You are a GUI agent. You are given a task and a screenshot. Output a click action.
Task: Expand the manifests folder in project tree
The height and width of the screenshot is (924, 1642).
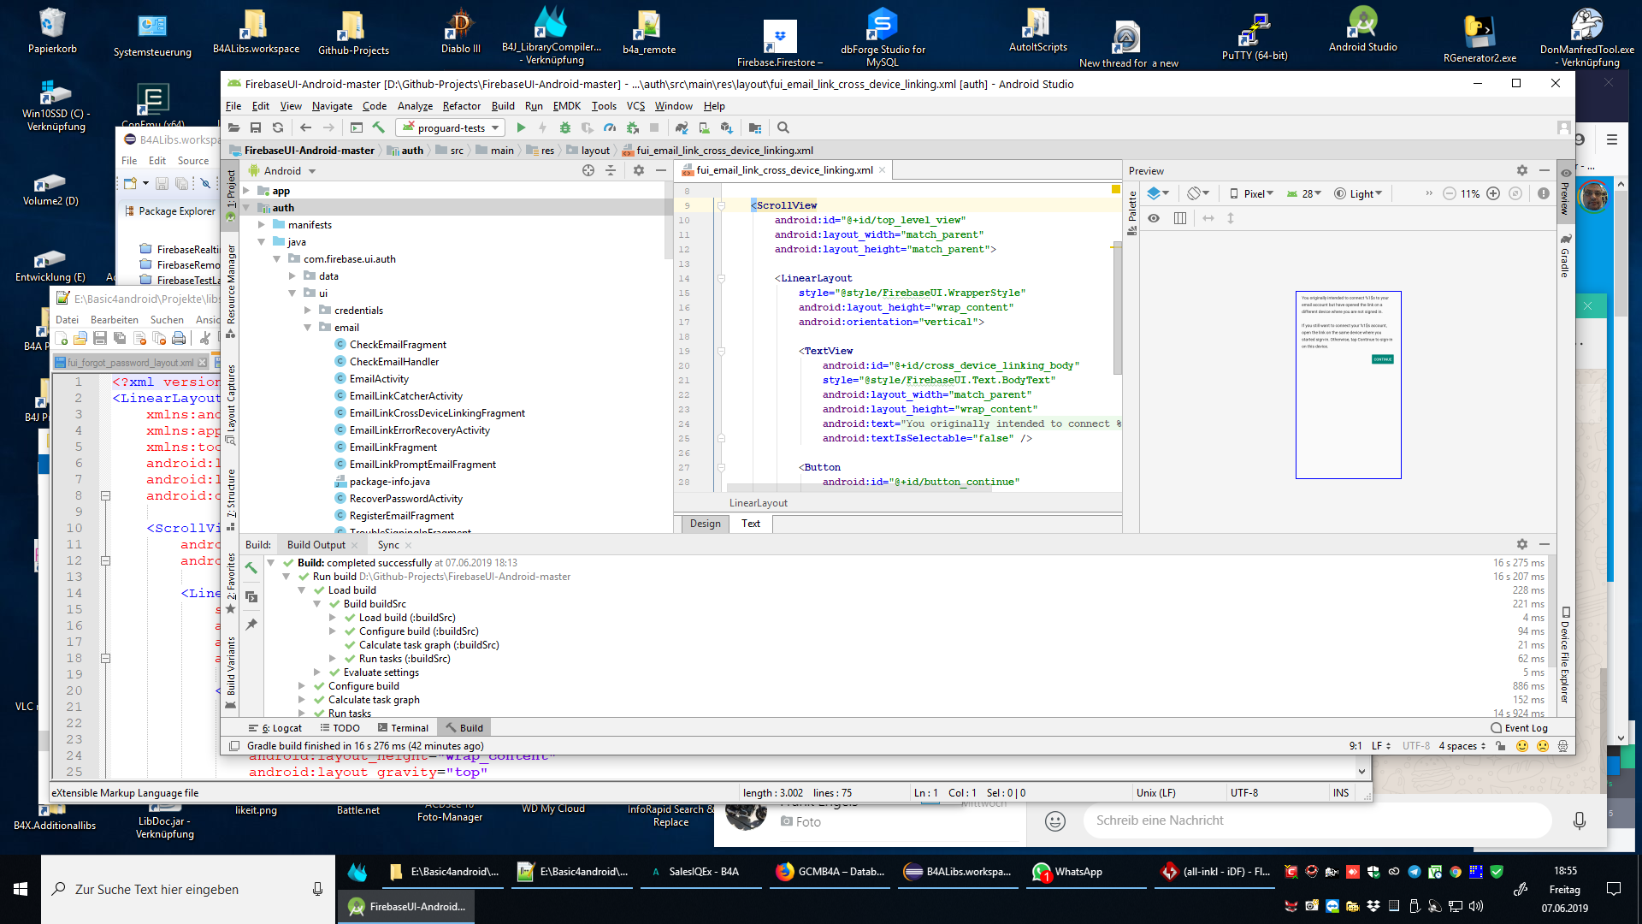coord(263,224)
